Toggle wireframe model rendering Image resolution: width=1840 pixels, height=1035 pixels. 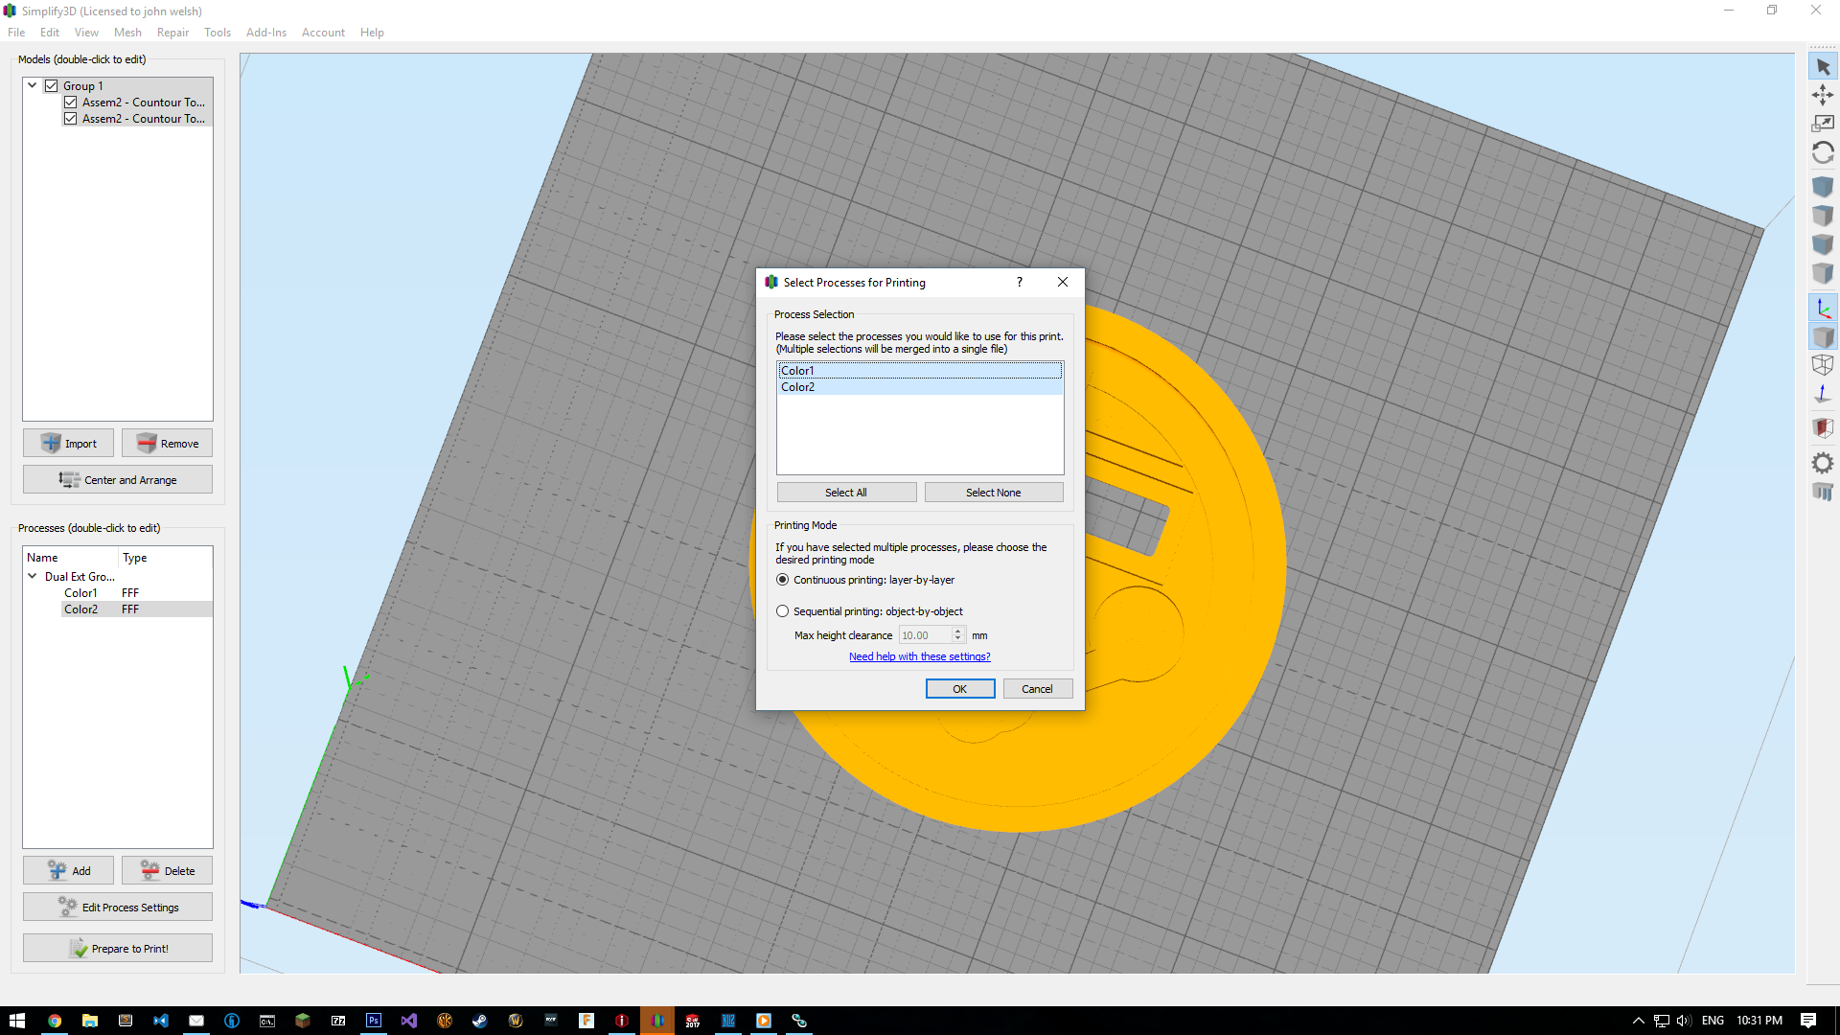1823,365
